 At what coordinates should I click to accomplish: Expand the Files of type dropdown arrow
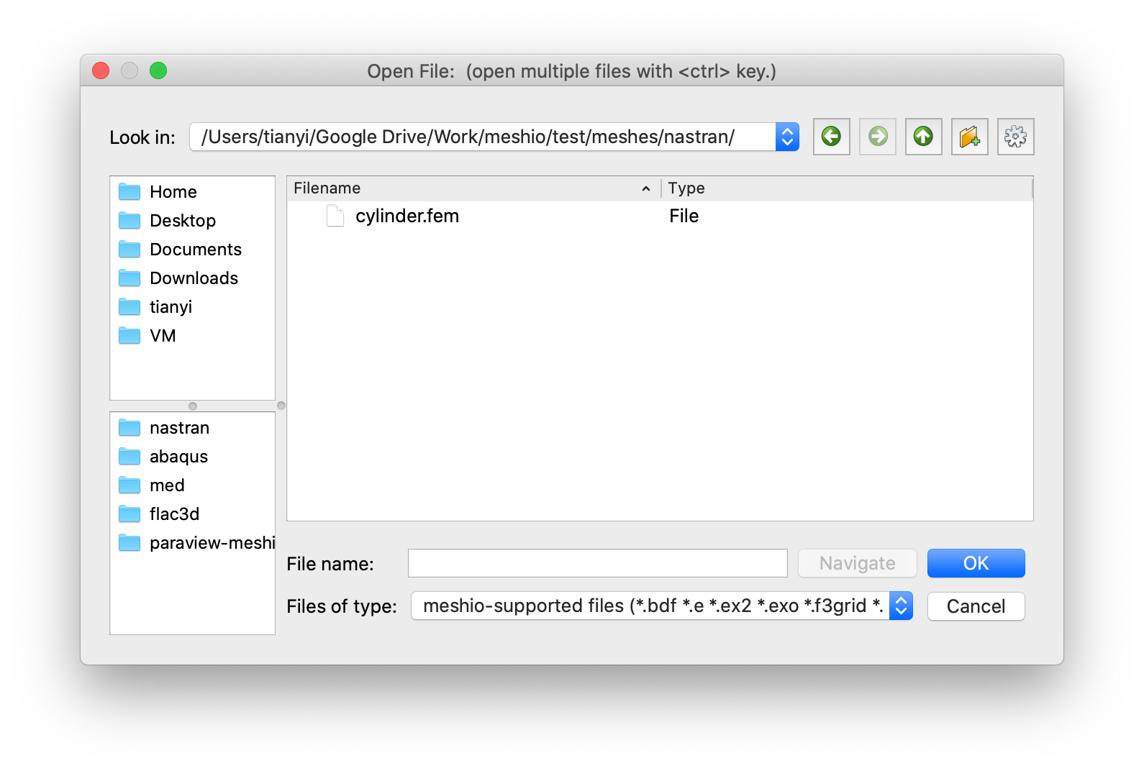tap(901, 606)
